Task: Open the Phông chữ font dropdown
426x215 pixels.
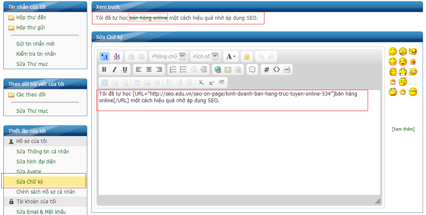Action: (168, 57)
